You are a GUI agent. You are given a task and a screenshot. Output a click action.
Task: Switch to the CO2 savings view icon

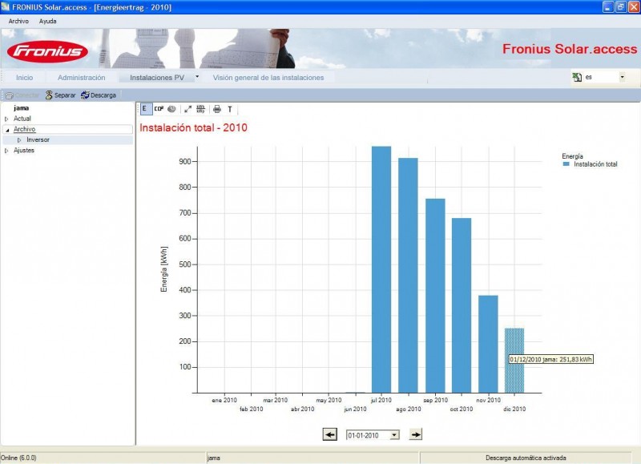(159, 109)
